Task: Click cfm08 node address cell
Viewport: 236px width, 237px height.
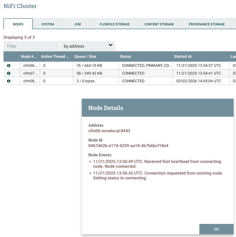Action: (x=30, y=81)
